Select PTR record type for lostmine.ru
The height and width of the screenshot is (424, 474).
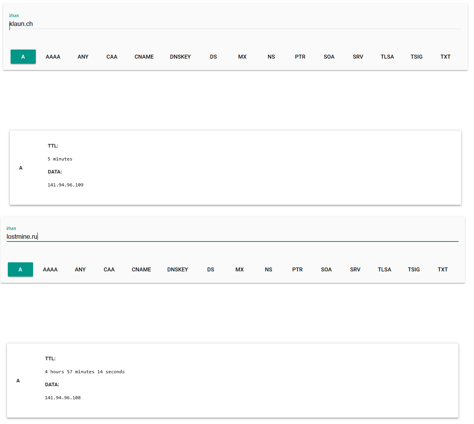coord(298,269)
